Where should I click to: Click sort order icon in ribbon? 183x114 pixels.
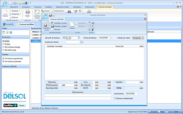(x=80, y=11)
